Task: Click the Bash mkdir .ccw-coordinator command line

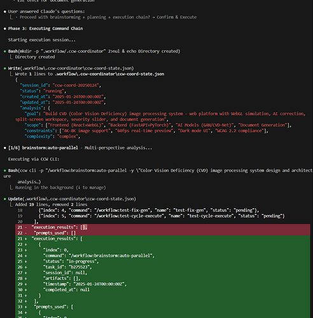Action: tap(94, 52)
